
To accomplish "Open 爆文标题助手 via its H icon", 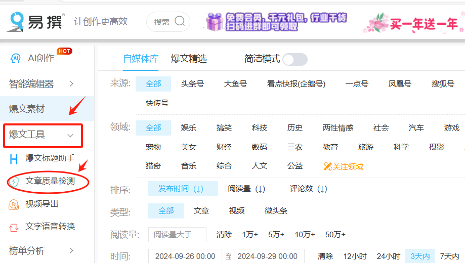I will point(14,159).
